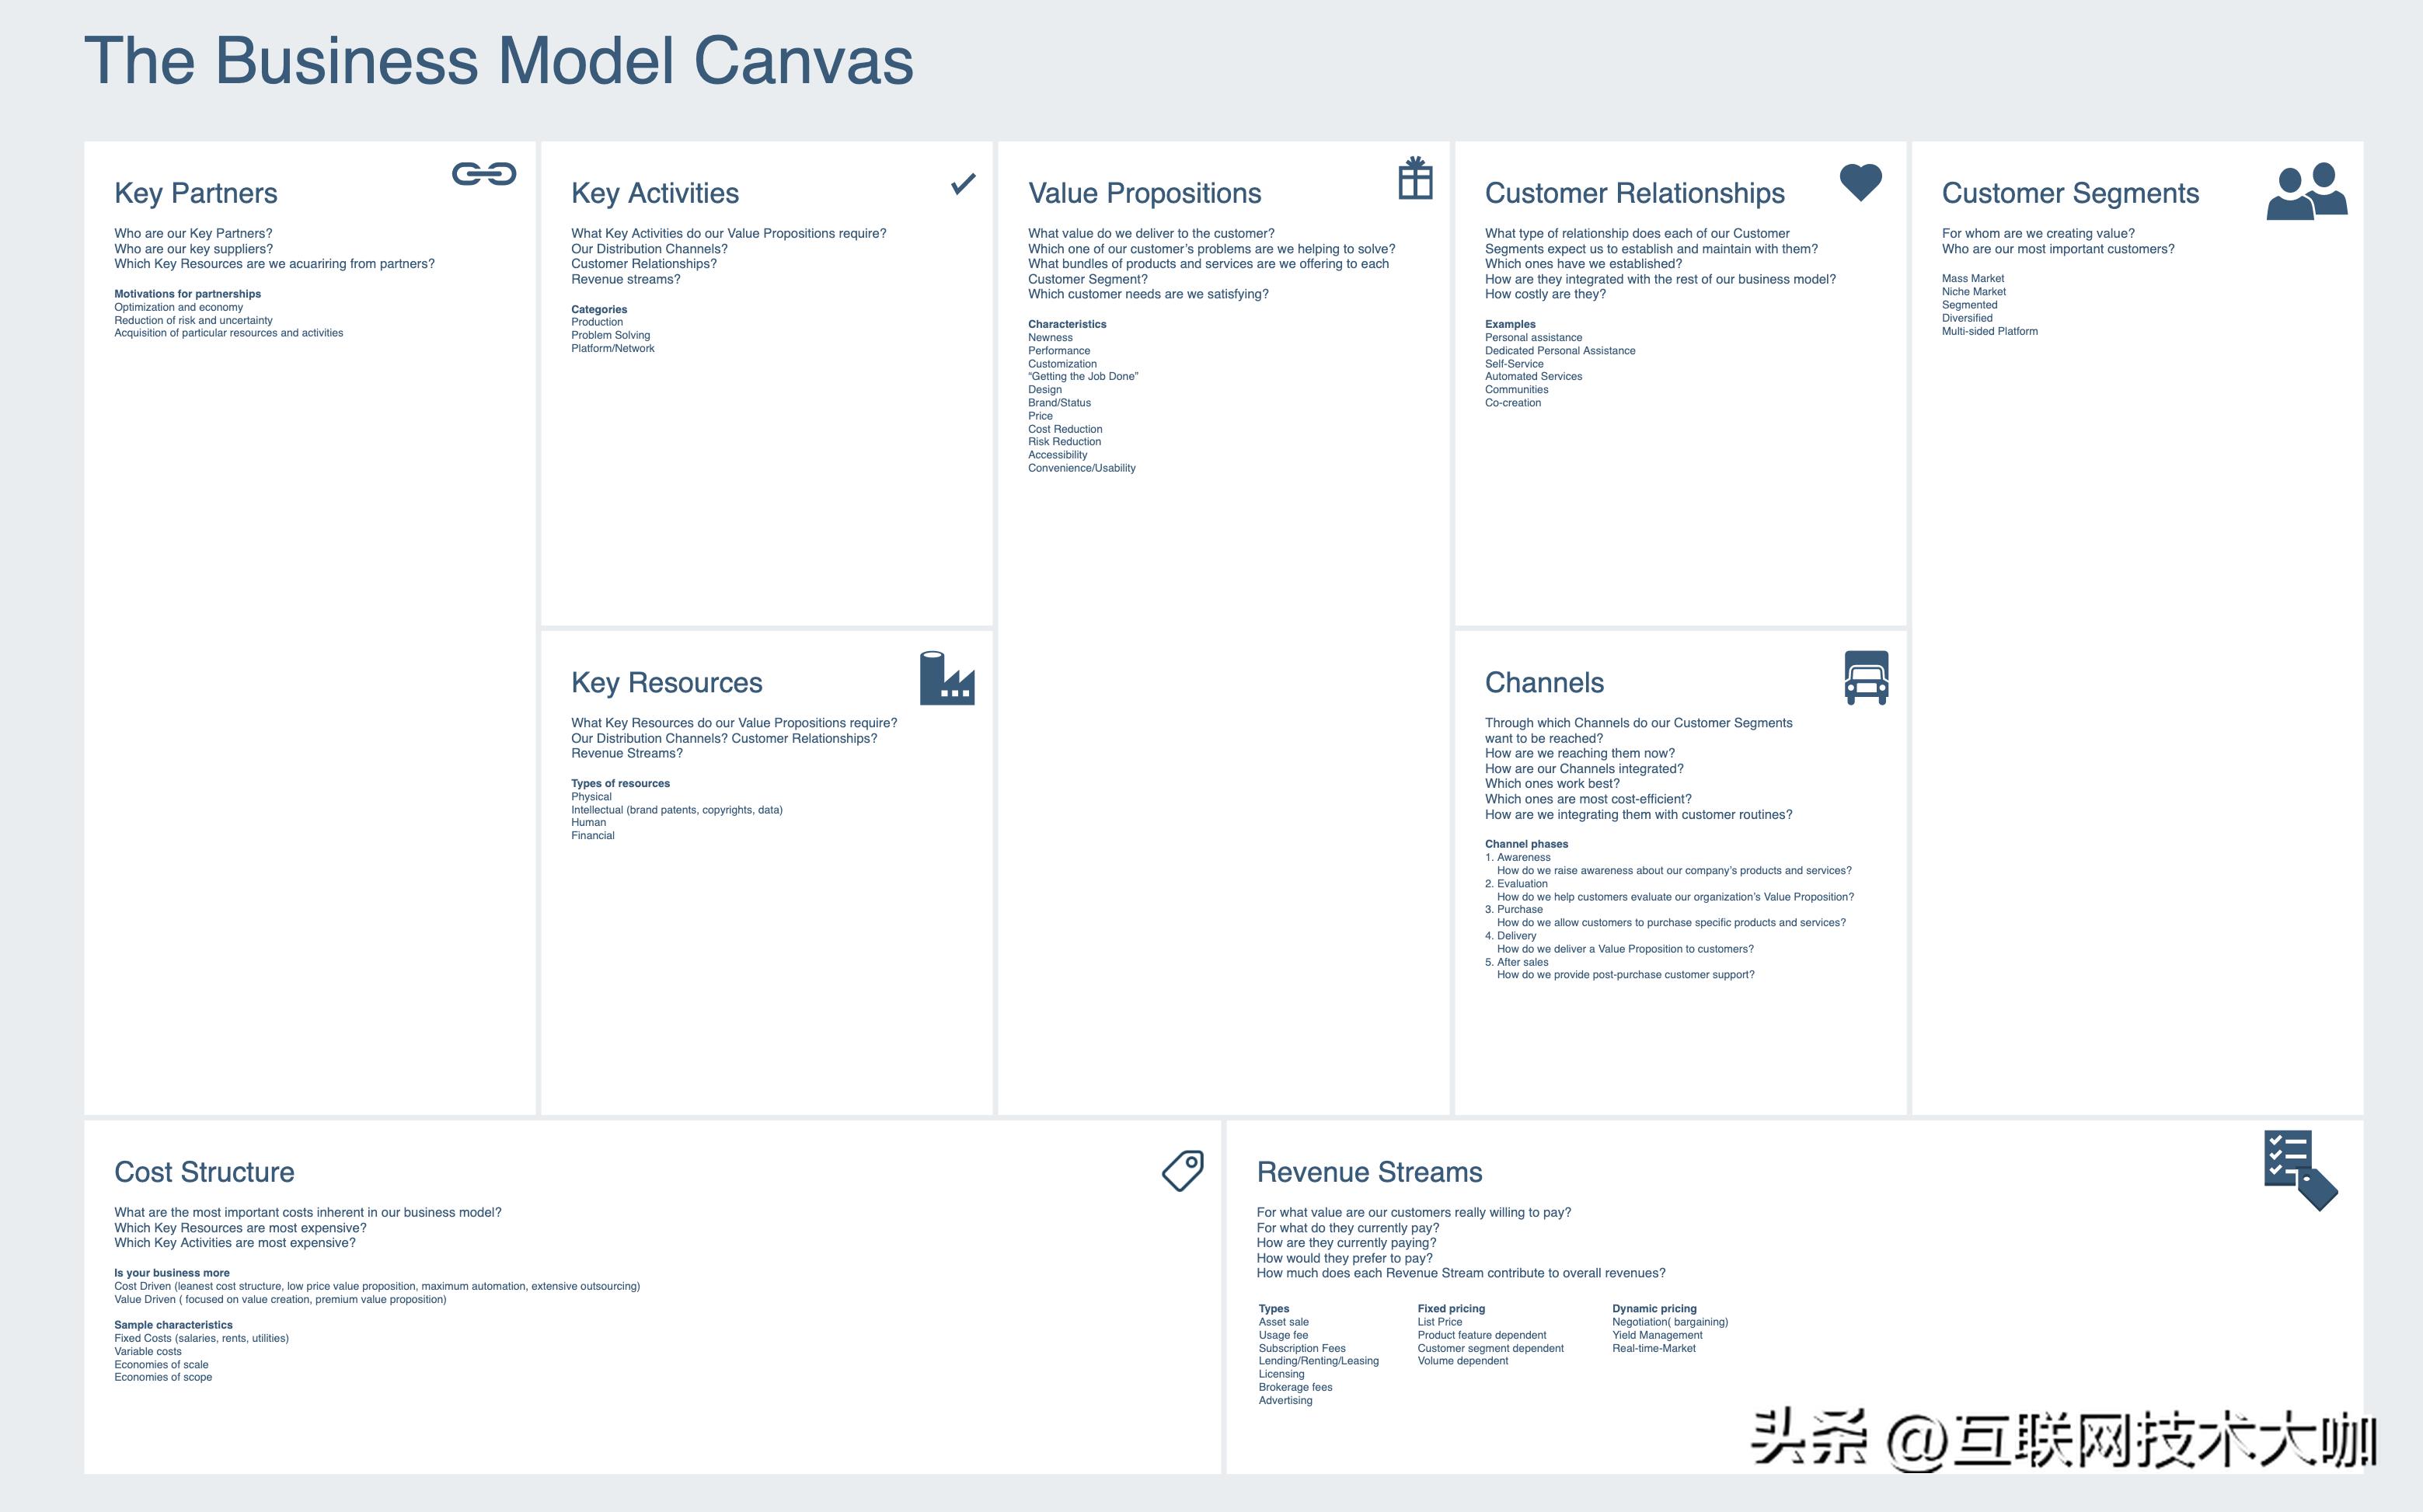
Task: Click the 'Channel phases' bold label
Action: tap(1526, 844)
